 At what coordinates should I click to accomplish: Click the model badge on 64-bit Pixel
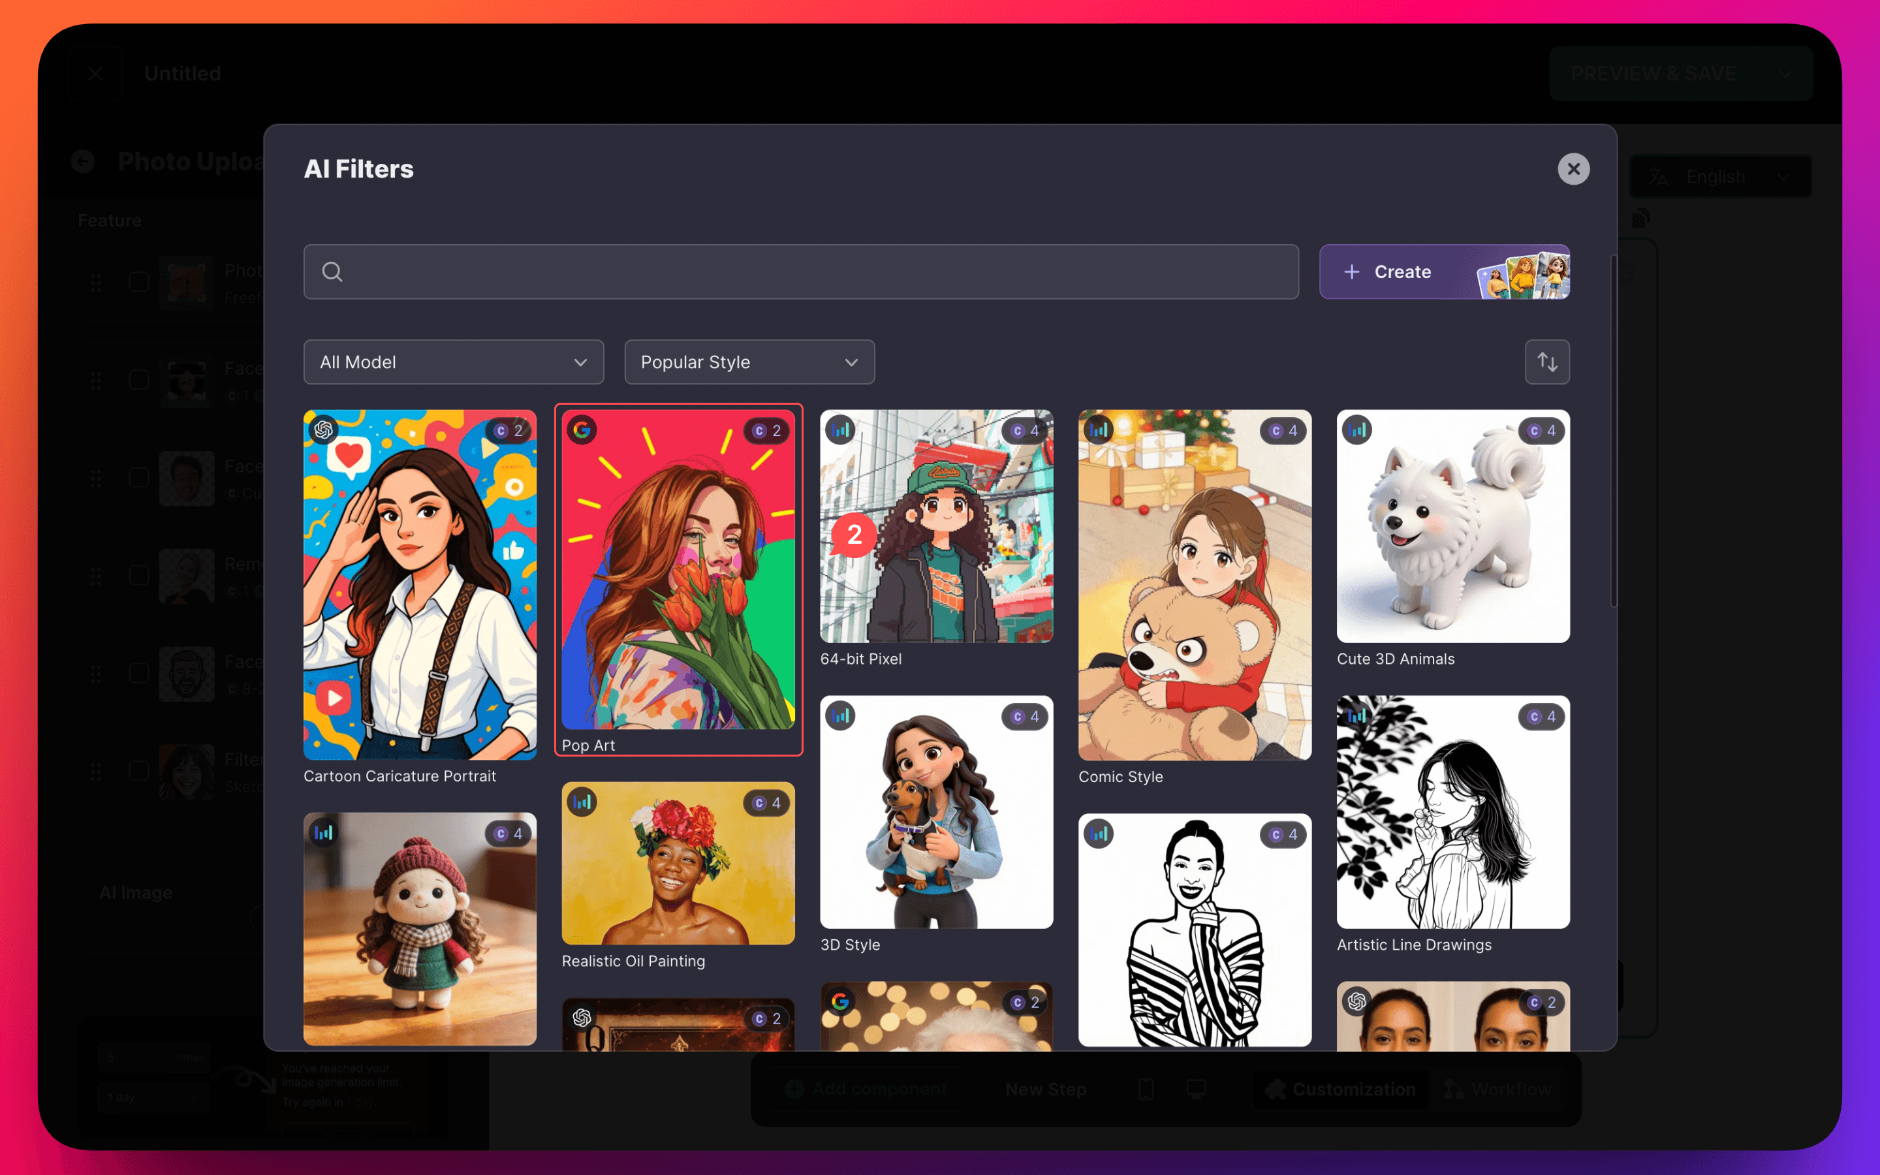tap(839, 430)
